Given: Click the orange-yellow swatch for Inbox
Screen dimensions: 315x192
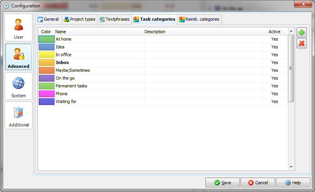Looking at the screenshot, I should coord(47,62).
